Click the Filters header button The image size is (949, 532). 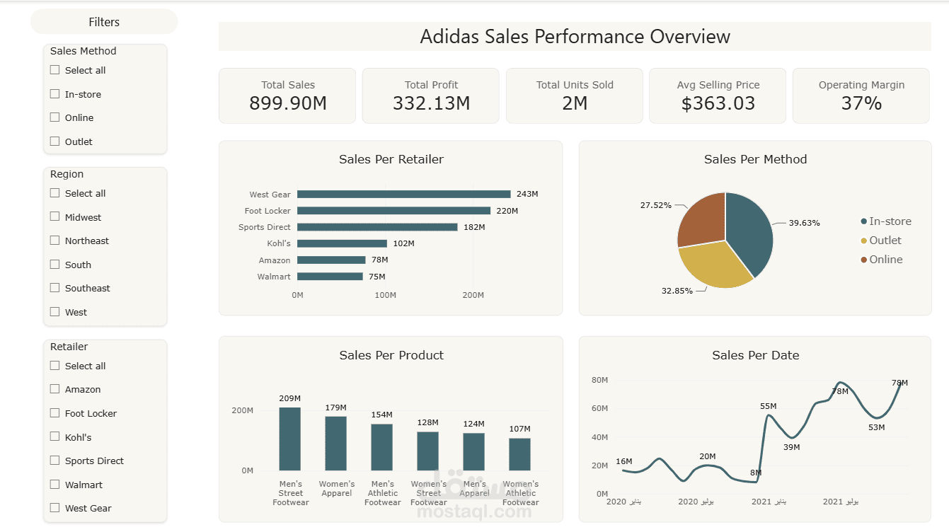[x=104, y=22]
